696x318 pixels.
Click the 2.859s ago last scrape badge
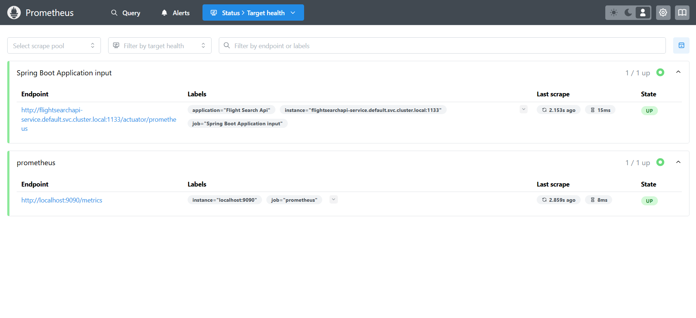(558, 200)
